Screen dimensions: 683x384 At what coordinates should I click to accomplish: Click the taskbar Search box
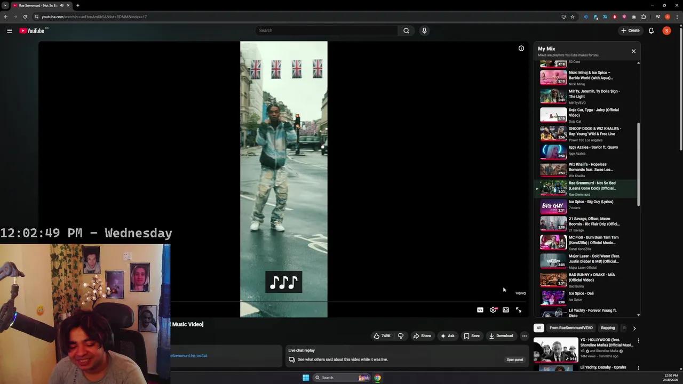341,378
